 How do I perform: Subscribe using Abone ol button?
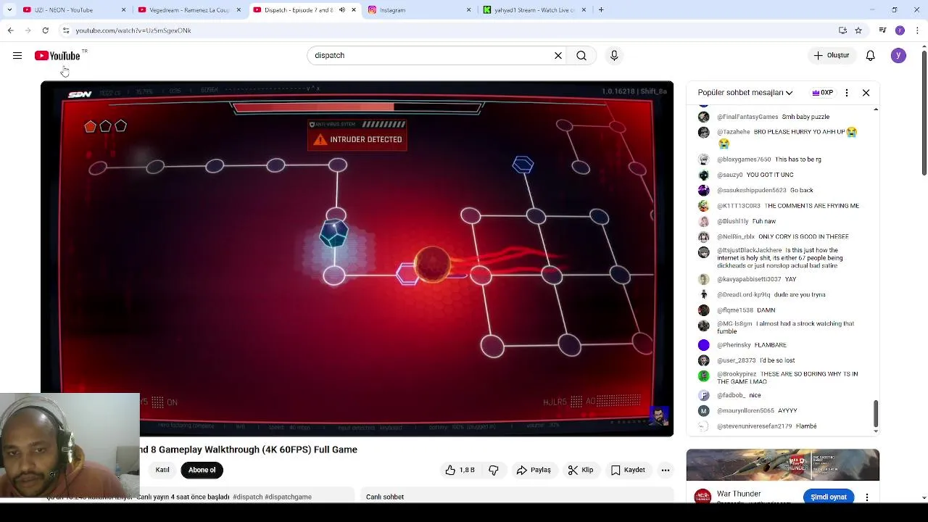click(202, 470)
